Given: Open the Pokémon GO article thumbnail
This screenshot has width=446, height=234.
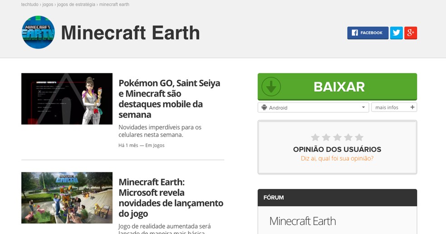Looking at the screenshot, I should (67, 99).
